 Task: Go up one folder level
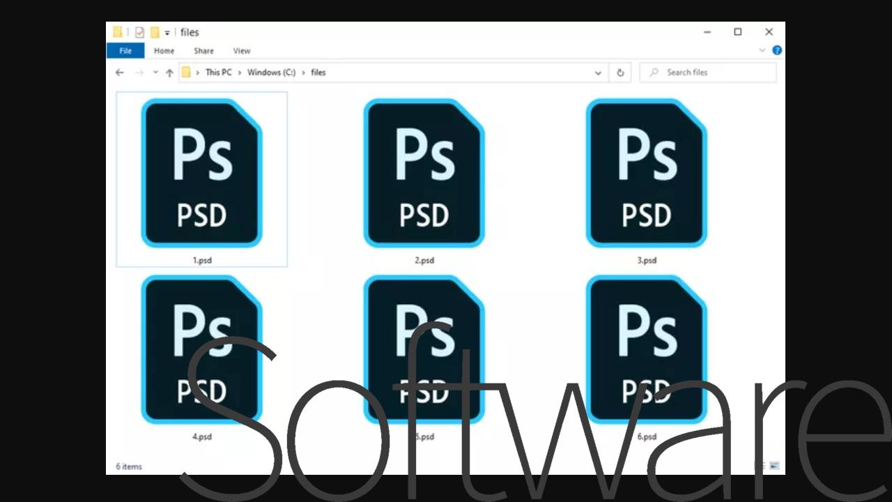pos(169,73)
